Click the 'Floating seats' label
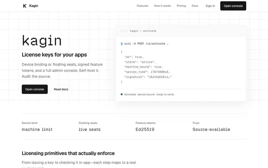Viewport: 268px width, 168px height. tap(88, 123)
